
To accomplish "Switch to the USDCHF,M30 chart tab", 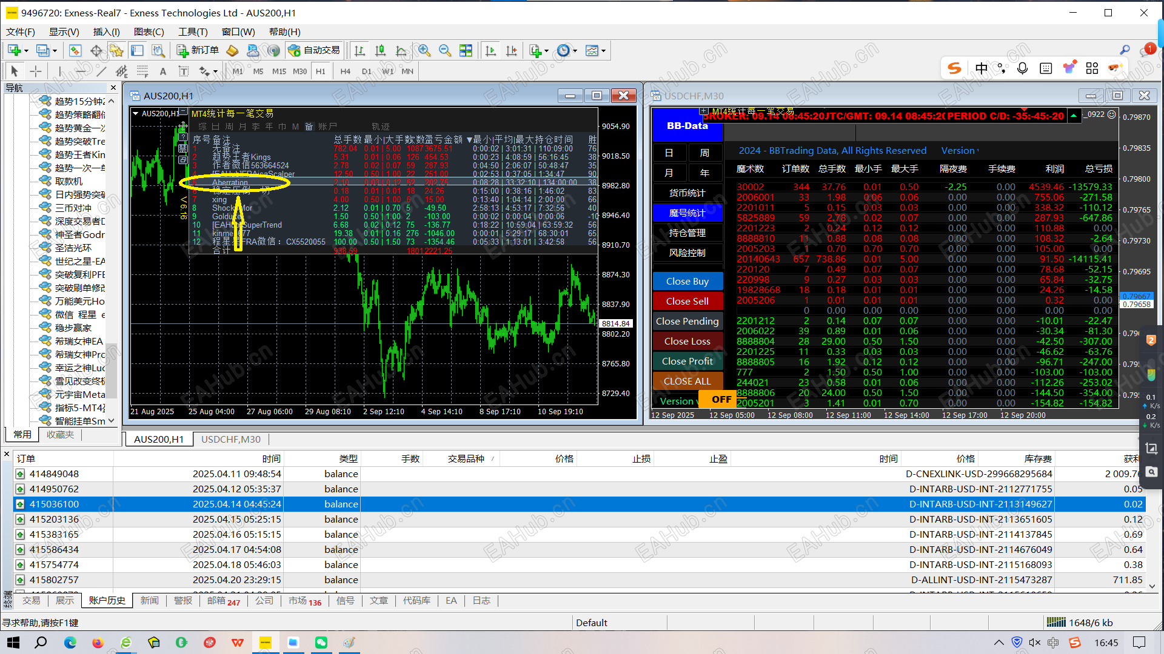I will (x=230, y=440).
